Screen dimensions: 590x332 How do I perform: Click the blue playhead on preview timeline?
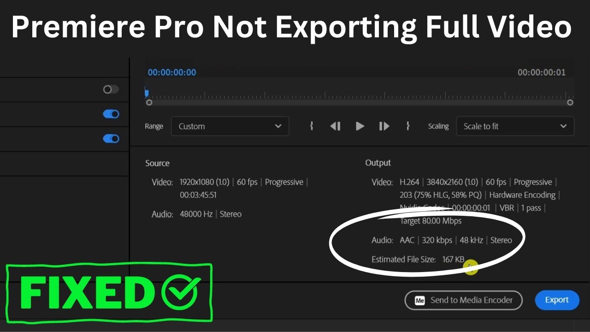point(147,93)
